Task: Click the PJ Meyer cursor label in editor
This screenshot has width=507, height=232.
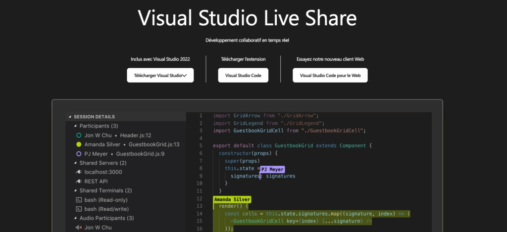Action: (273, 170)
